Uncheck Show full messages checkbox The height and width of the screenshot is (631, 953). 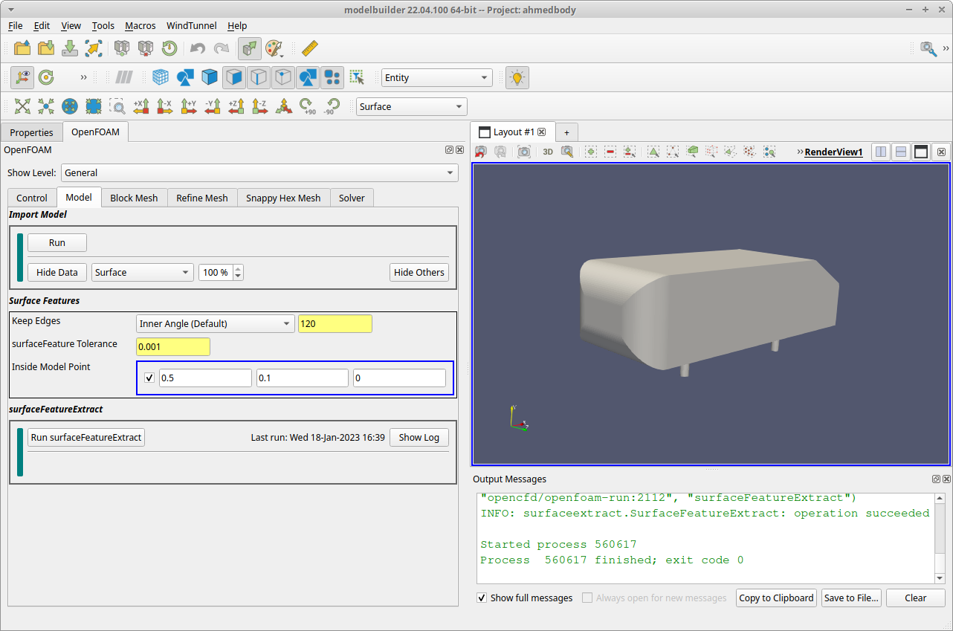482,598
